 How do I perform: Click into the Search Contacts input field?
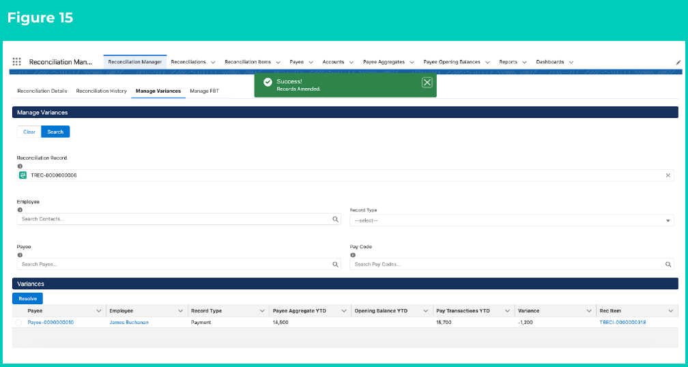179,219
